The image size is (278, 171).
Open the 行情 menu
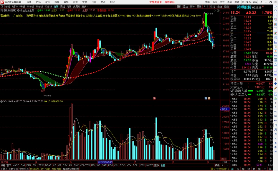click(29, 2)
